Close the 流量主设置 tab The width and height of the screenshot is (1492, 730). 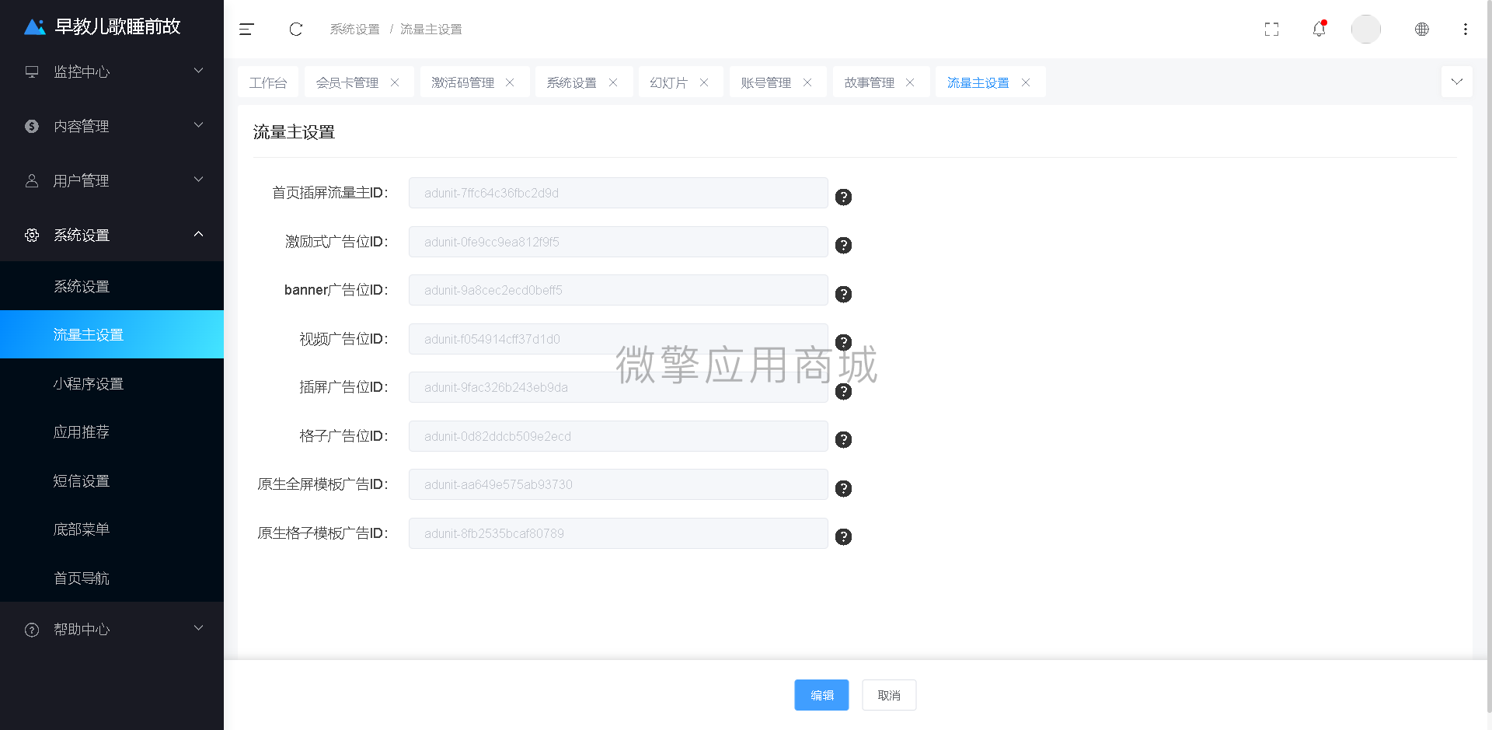point(1026,82)
